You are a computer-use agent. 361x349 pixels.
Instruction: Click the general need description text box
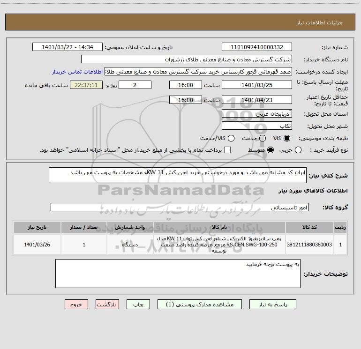click(x=178, y=175)
